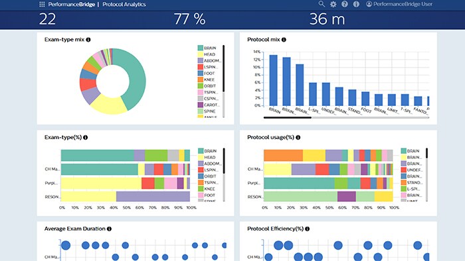Open the PerformanceBridge User profile icon
465x261 pixels.
pos(369,4)
